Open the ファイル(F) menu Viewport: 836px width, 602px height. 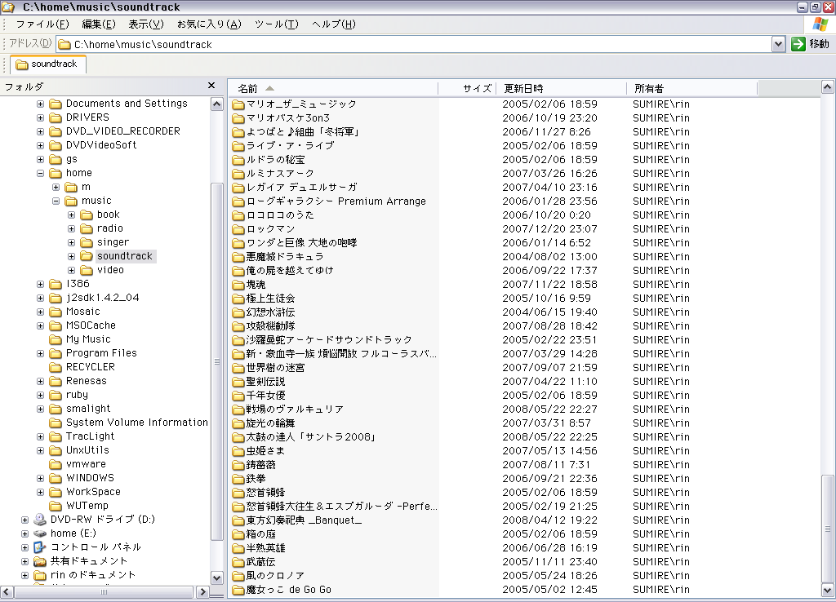click(42, 24)
